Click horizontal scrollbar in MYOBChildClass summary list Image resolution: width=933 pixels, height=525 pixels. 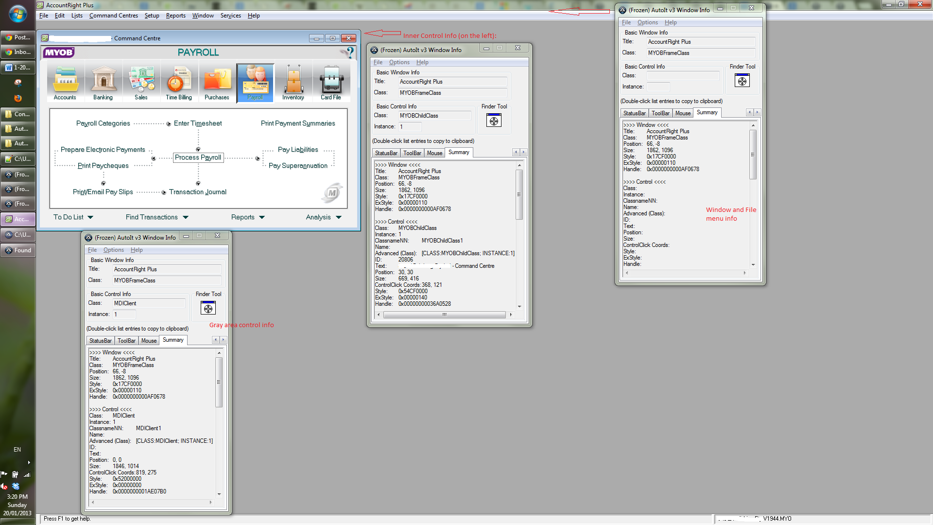point(444,315)
